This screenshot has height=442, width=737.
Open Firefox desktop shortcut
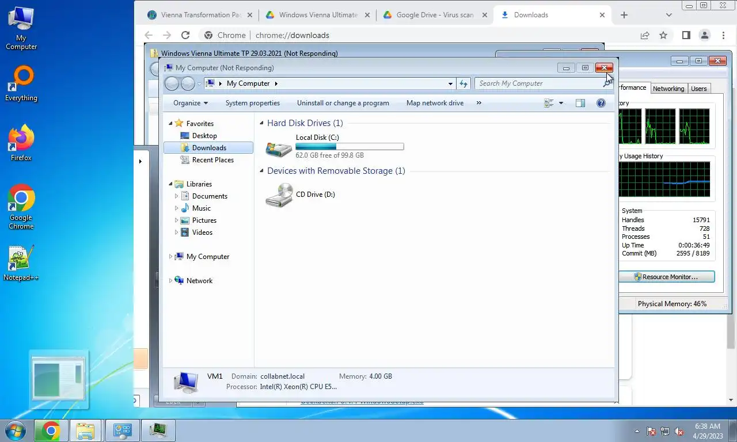pyautogui.click(x=21, y=143)
